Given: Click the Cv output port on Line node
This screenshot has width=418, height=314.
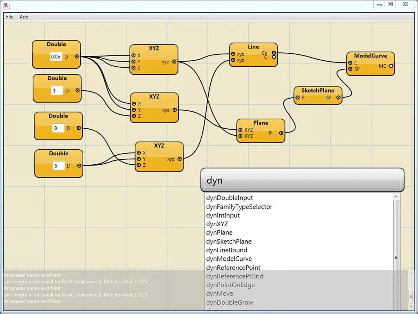Looking at the screenshot, I should click(x=274, y=53).
